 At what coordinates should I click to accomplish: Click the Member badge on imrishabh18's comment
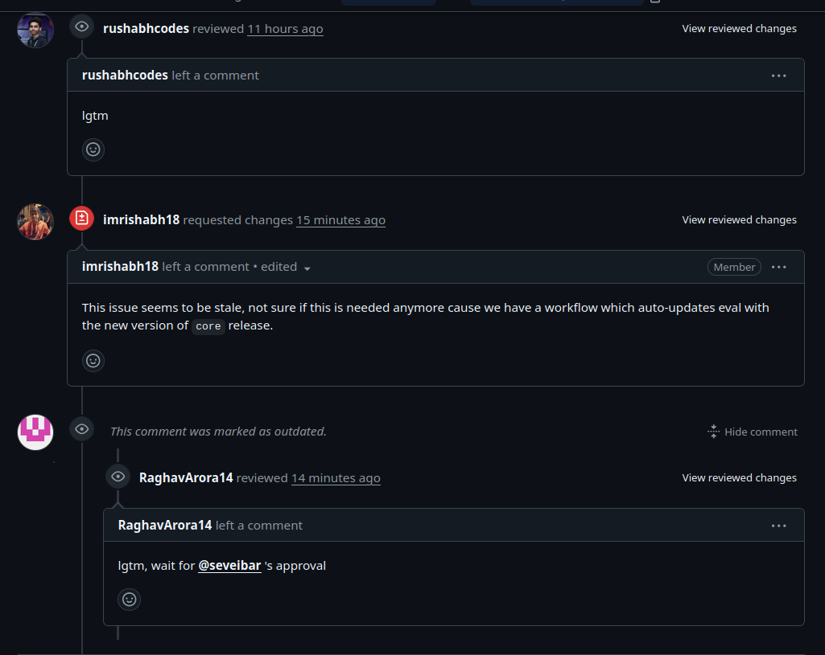pos(734,267)
